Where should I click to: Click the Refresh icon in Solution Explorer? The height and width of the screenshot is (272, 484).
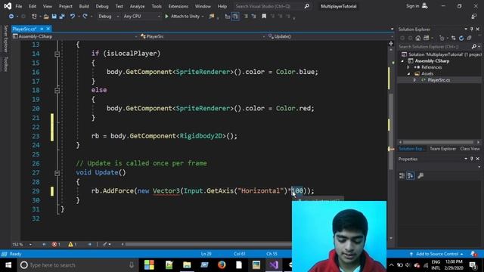click(x=461, y=39)
